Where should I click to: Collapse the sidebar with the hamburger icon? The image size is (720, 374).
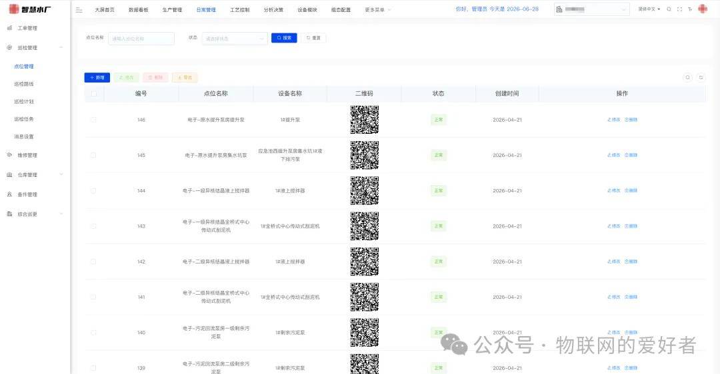click(x=79, y=9)
